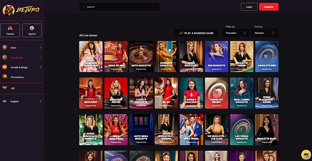Open the English language chevron
312x161 pixels.
[41, 101]
